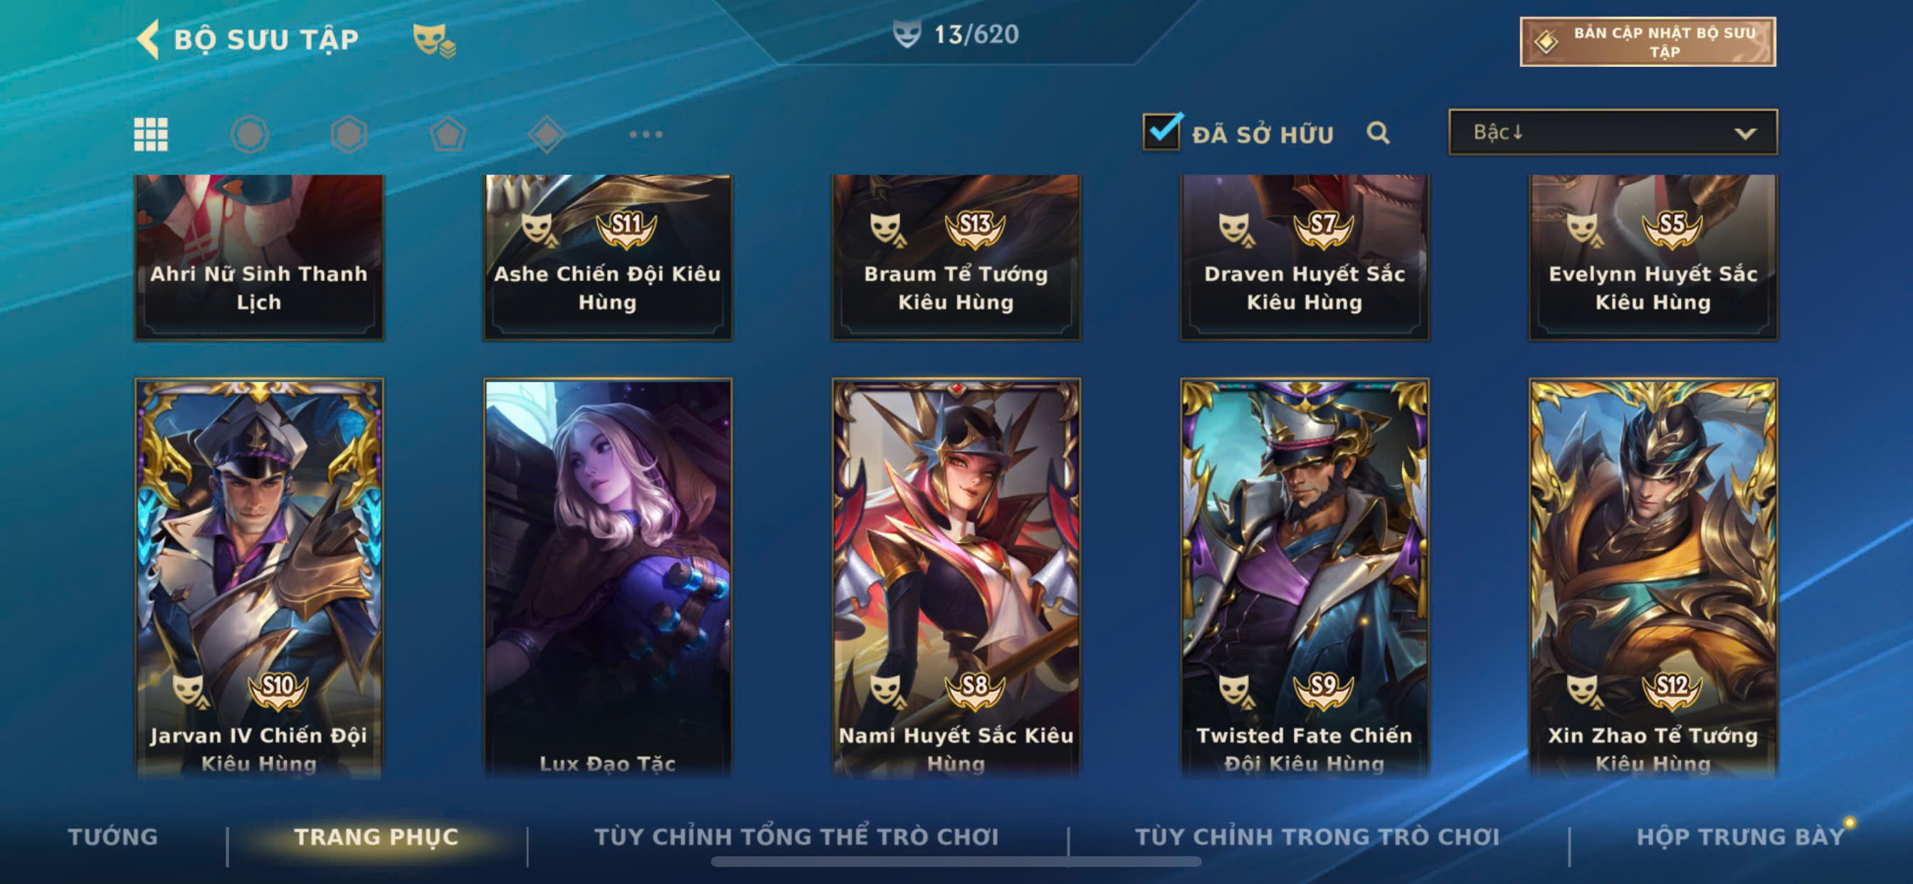
Task: Open the Hộp Trưng Bày tab
Action: [1740, 836]
